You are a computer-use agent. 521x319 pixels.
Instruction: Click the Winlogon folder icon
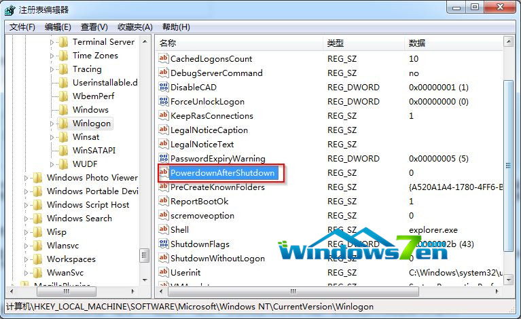pyautogui.click(x=63, y=124)
